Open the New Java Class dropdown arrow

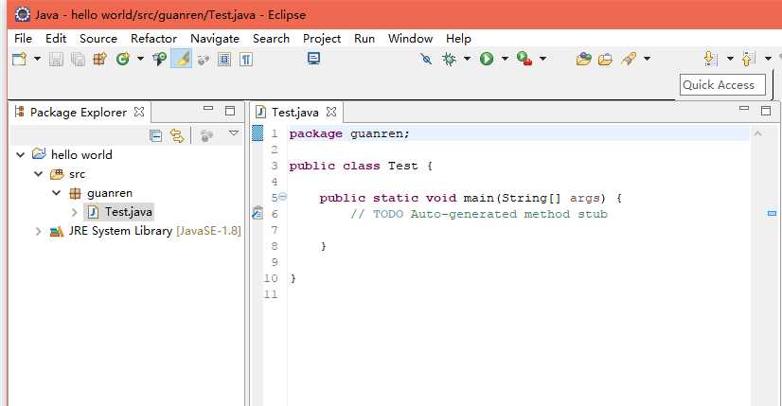(140, 59)
